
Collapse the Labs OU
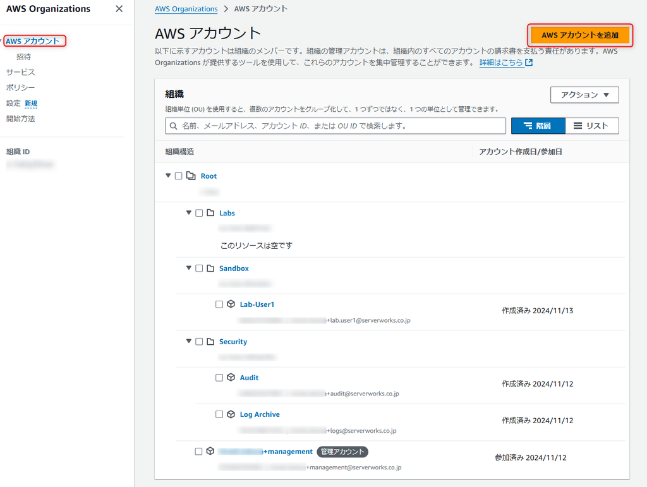click(188, 213)
